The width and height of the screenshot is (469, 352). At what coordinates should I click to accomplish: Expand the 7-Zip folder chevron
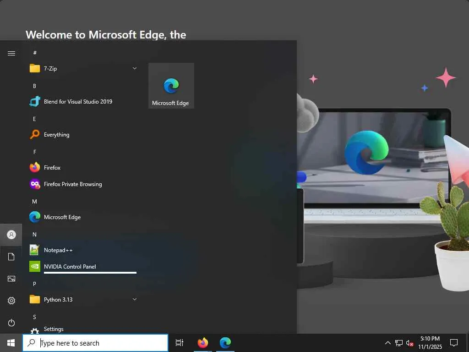pyautogui.click(x=135, y=69)
